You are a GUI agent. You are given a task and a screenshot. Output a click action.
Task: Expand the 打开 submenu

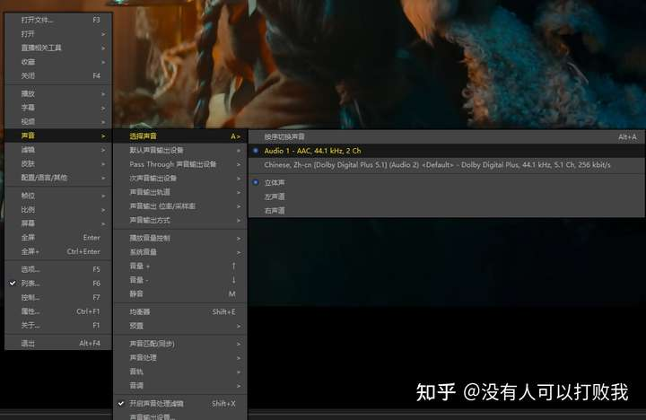click(x=58, y=34)
